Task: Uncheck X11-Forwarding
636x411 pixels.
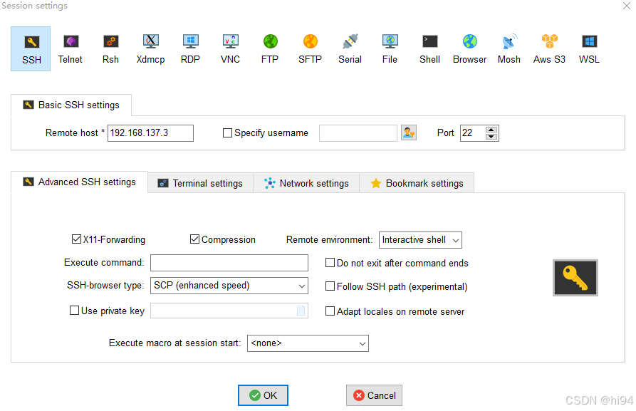Action: (x=76, y=239)
